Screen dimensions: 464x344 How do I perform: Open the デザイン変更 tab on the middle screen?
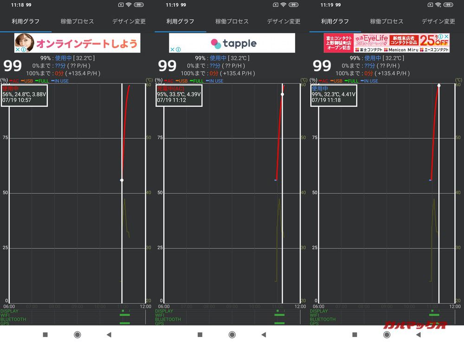click(x=284, y=21)
